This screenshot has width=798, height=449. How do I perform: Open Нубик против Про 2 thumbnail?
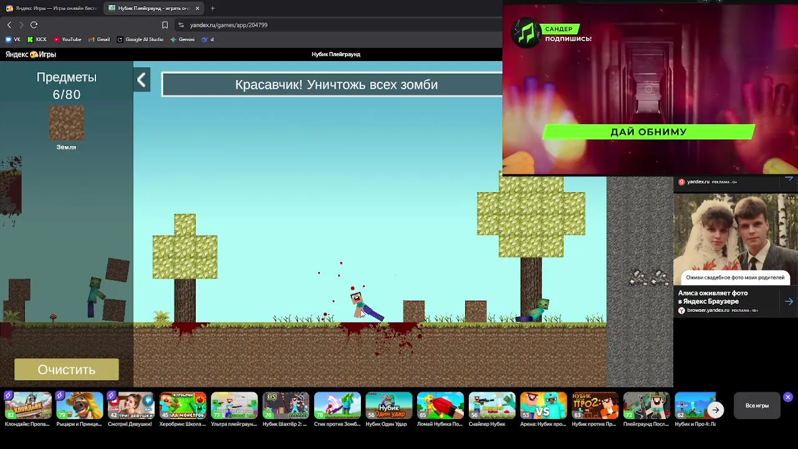pos(595,406)
